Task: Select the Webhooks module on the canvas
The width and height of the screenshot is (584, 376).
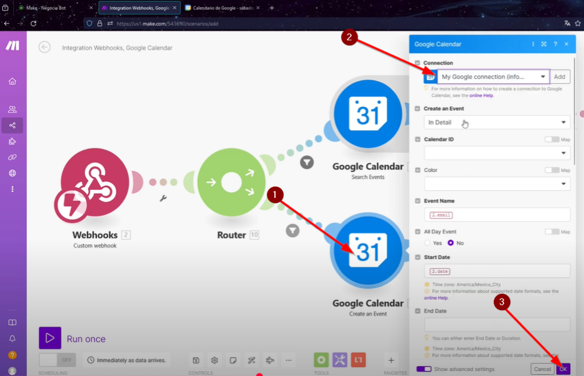Action: tap(95, 183)
